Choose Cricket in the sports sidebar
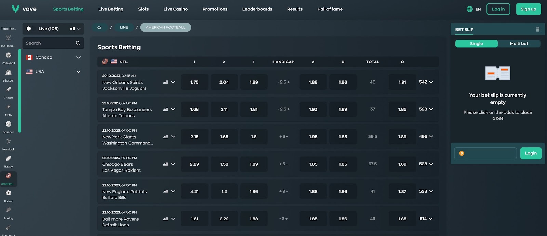The image size is (547, 236). click(9, 92)
